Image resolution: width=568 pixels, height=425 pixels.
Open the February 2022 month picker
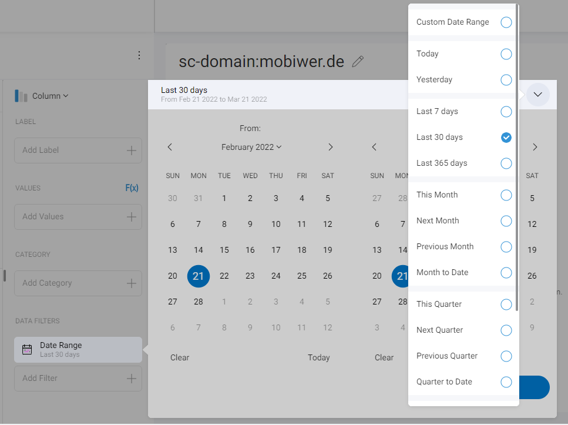[251, 147]
